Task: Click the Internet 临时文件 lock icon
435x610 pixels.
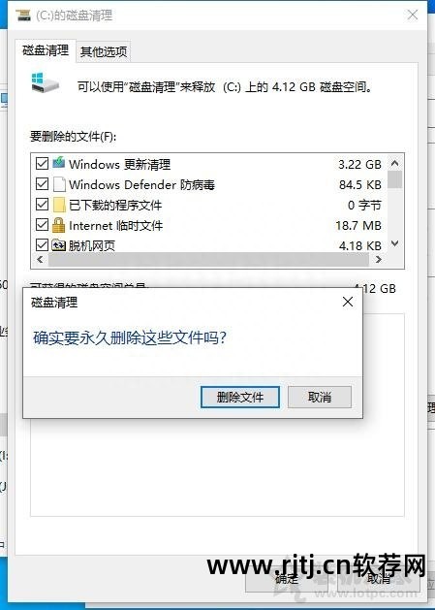Action: pyautogui.click(x=58, y=225)
